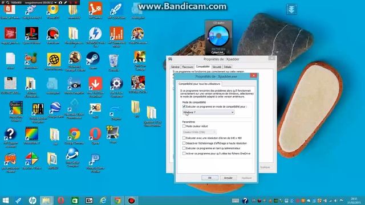The height and width of the screenshot is (205, 365).
Task: Switch to the Sécurité tab
Action: tap(217, 67)
